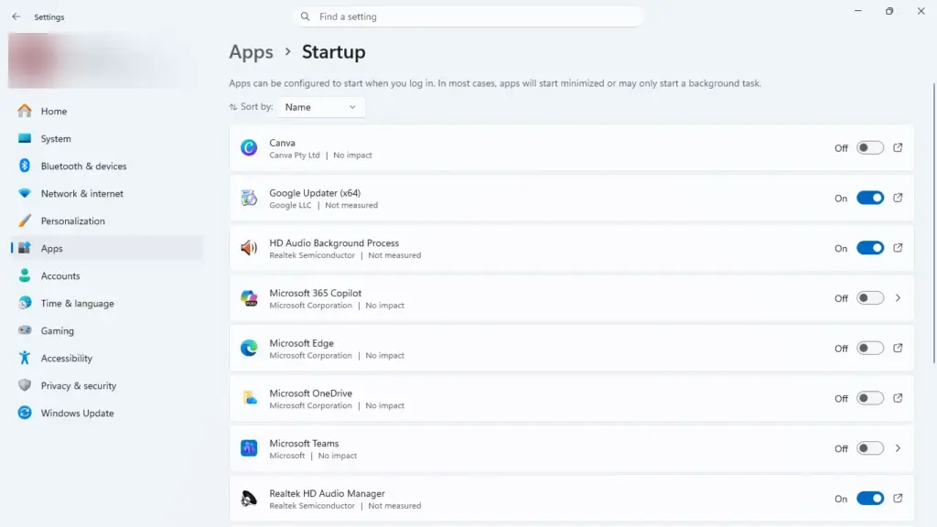Click the Google Updater app icon

tap(249, 198)
